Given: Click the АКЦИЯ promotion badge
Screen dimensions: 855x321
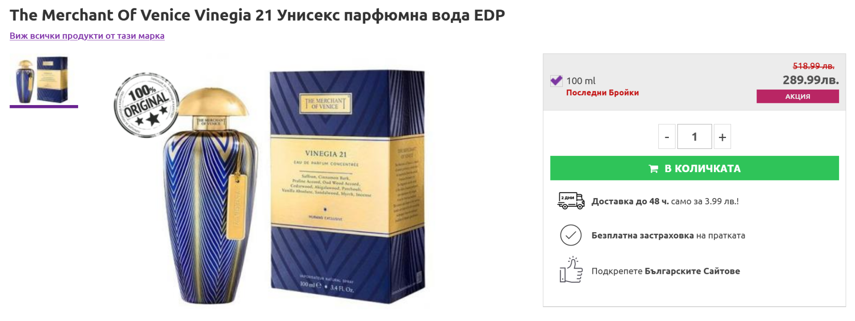Looking at the screenshot, I should tap(797, 96).
